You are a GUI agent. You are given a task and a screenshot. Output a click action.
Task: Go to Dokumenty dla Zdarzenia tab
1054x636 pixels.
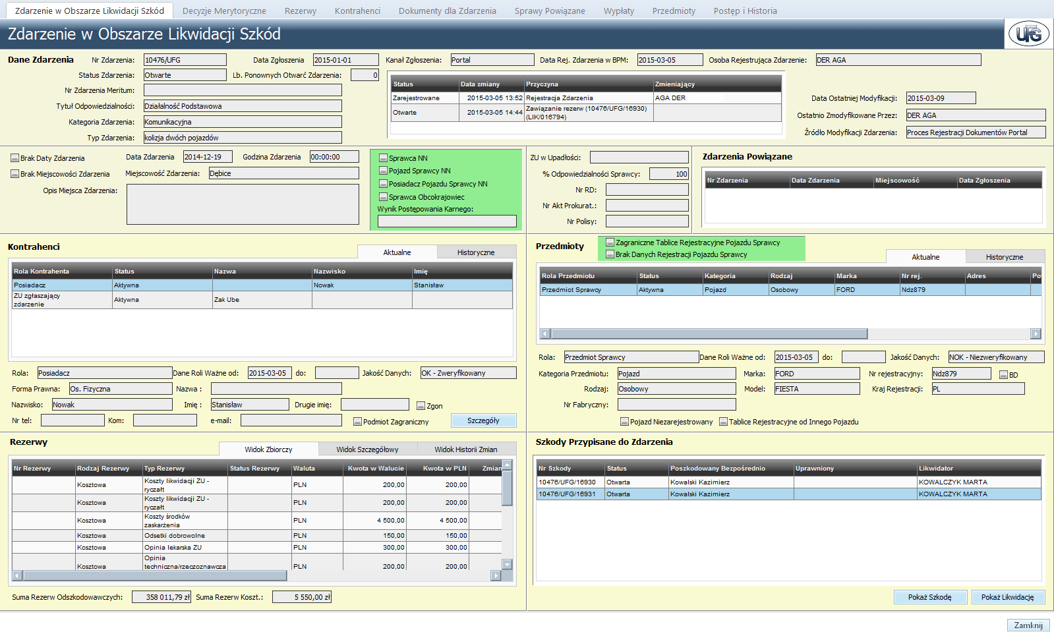click(x=448, y=11)
